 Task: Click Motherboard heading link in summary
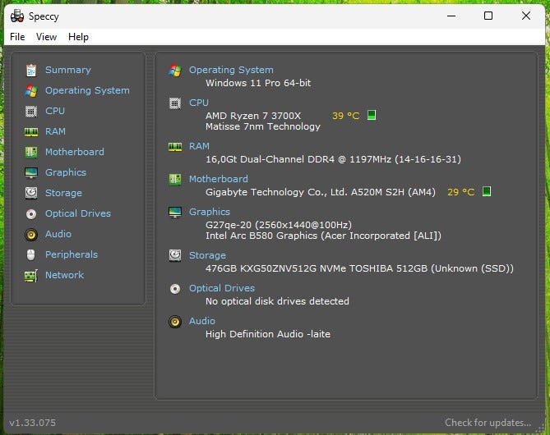click(x=219, y=179)
